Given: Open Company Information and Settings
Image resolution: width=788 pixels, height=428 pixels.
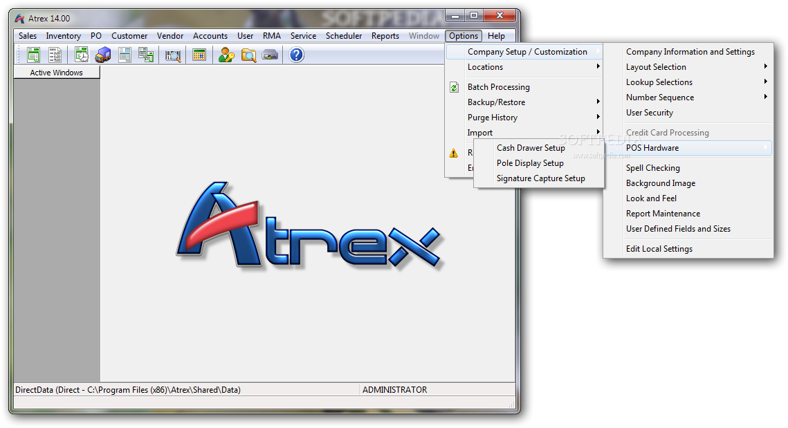Looking at the screenshot, I should click(x=688, y=52).
